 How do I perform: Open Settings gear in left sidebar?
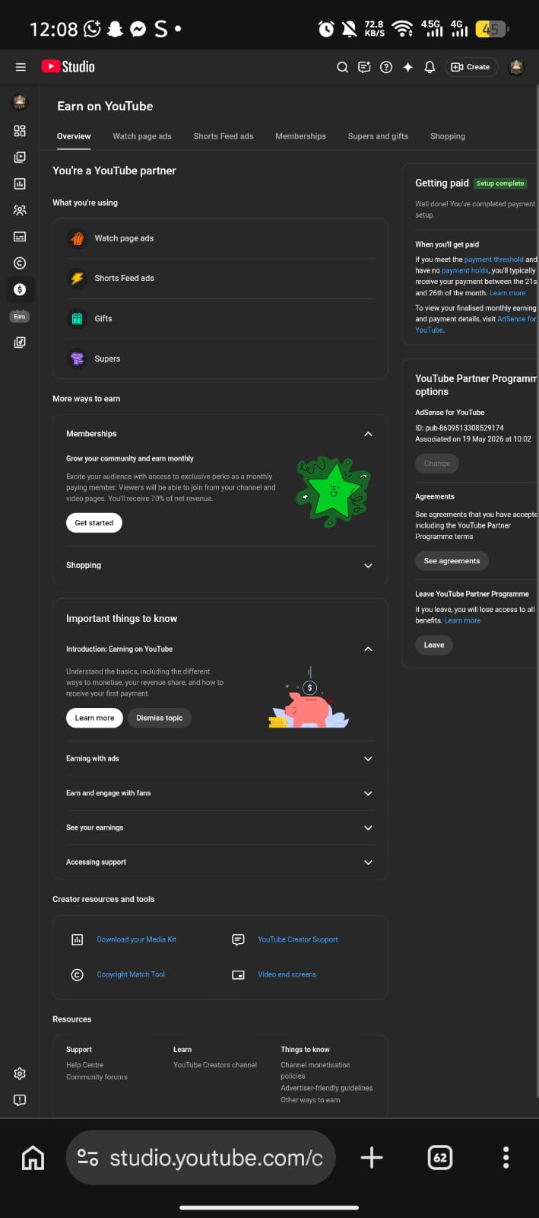tap(20, 1073)
